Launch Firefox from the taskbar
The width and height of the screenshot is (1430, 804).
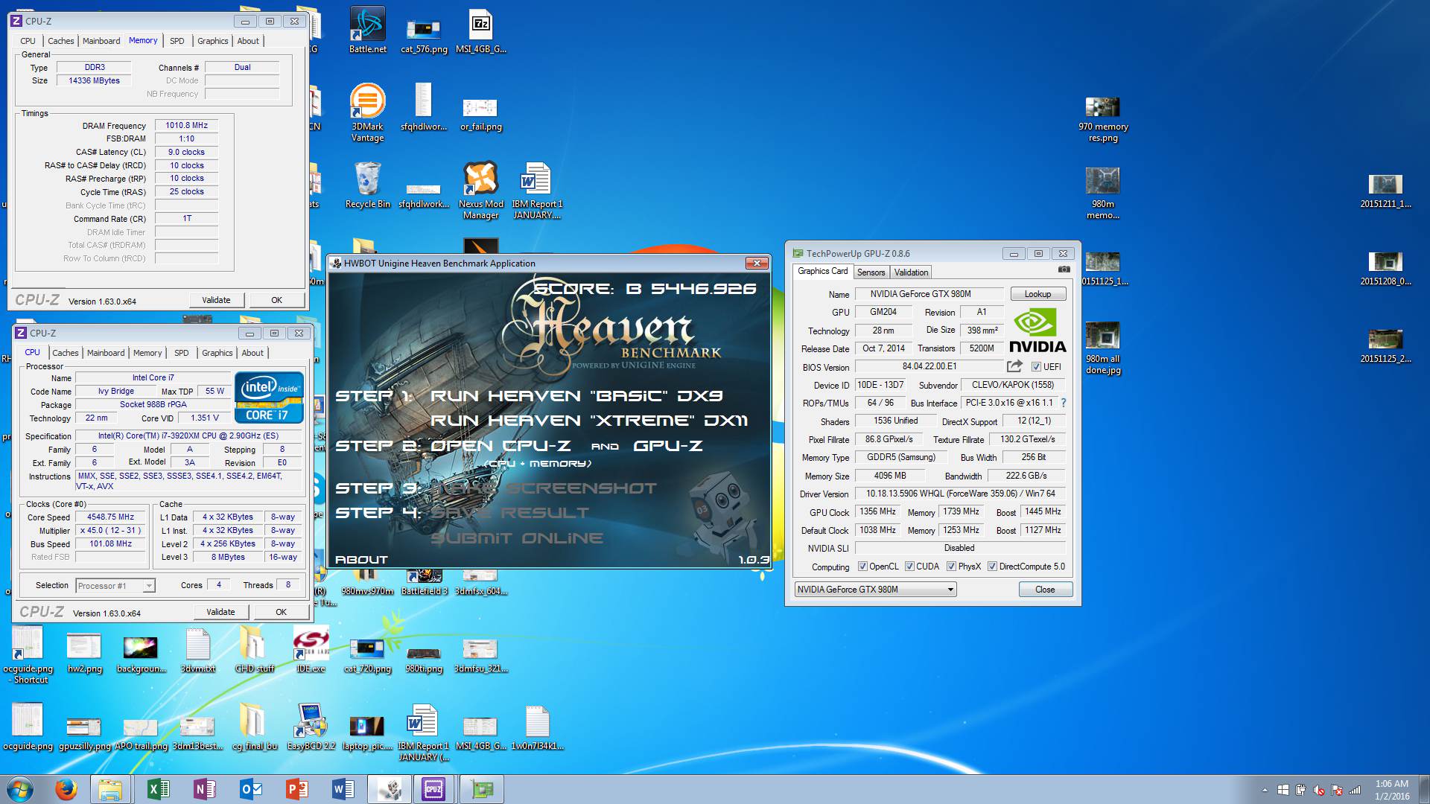click(x=66, y=789)
